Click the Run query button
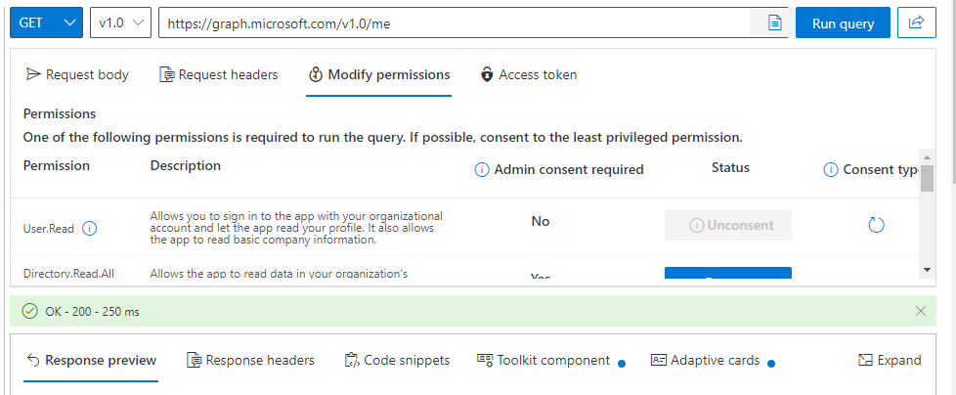The image size is (956, 395). [x=843, y=22]
